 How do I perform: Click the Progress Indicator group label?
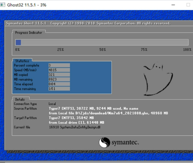(28, 33)
